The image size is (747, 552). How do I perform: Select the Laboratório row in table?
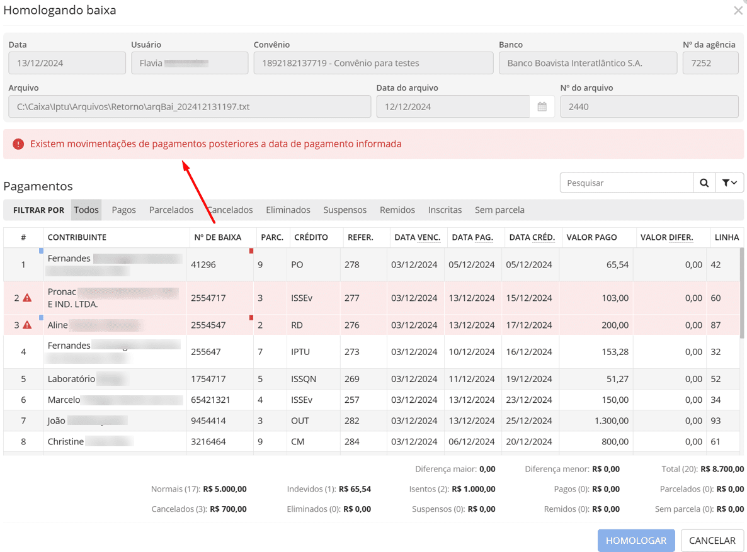coord(71,379)
